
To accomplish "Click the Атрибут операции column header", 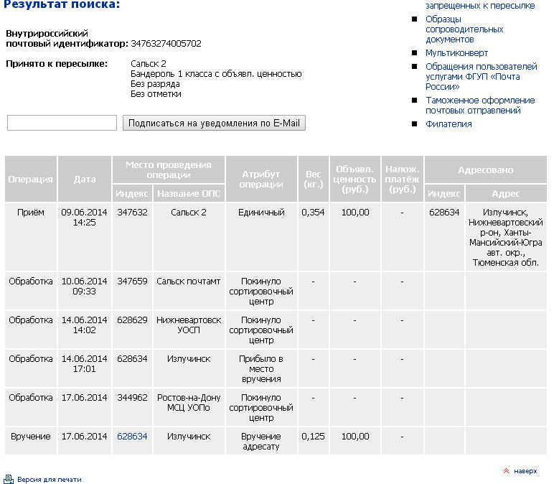I will coord(261,179).
